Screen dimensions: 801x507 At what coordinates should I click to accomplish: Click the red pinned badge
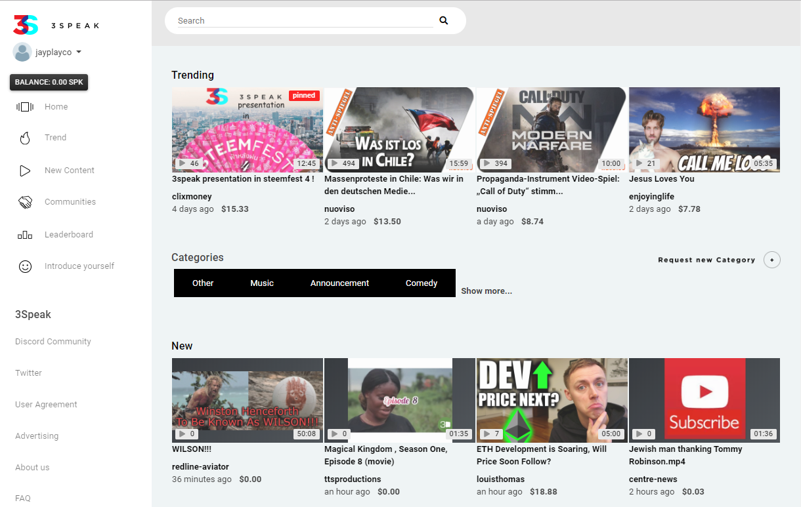tap(304, 96)
